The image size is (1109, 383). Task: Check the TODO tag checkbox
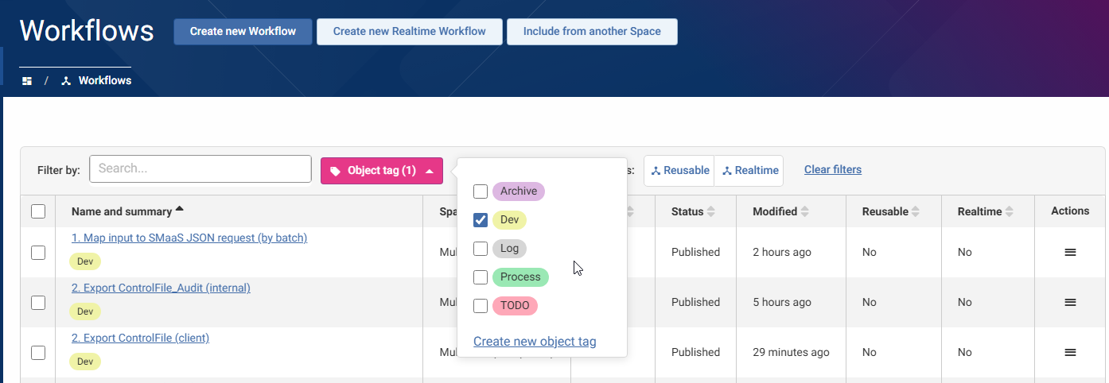click(481, 306)
